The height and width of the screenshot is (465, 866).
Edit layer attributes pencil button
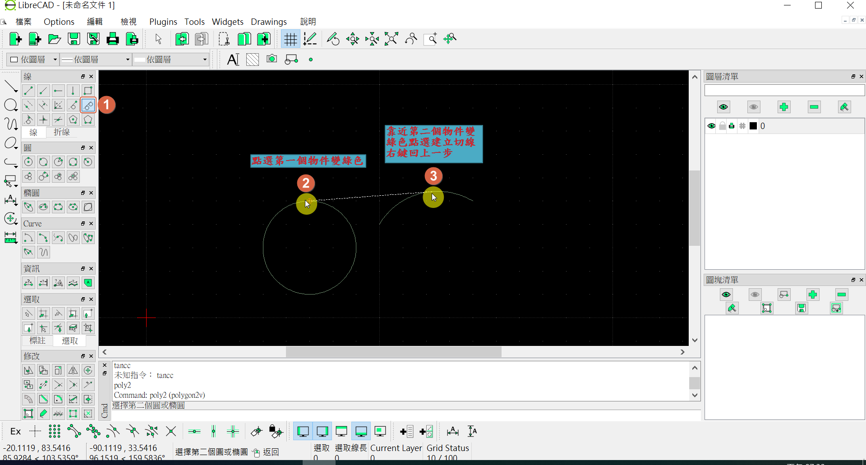point(844,107)
